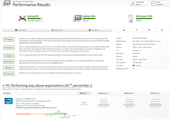Click the 8700K Core i7 badge
Viewport: 170px width, 120px height.
tap(9, 101)
